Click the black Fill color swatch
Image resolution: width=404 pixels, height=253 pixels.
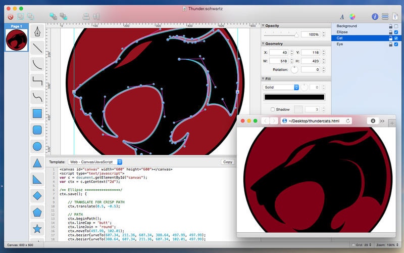coord(294,97)
